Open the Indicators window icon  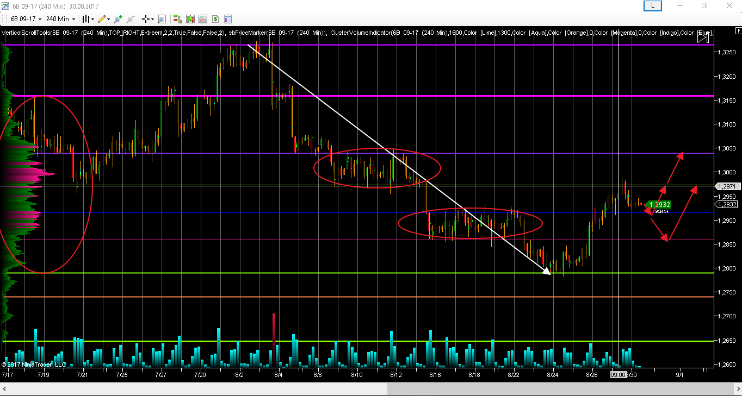pos(203,19)
